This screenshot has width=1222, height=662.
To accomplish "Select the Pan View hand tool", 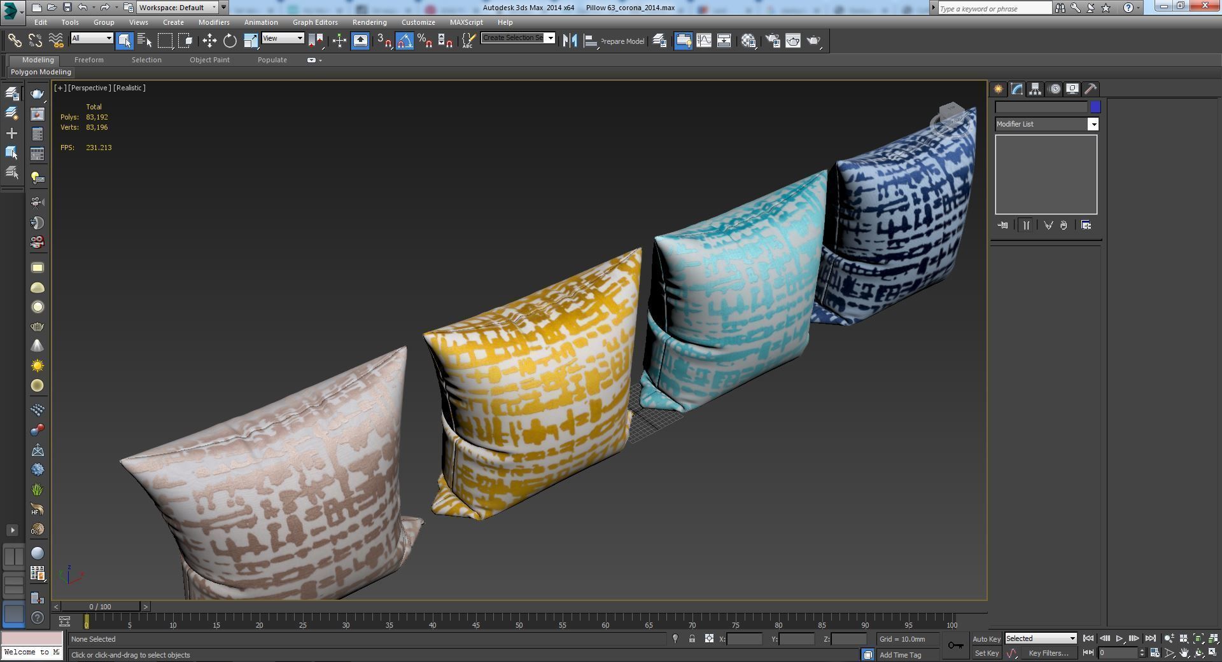I will (1184, 653).
